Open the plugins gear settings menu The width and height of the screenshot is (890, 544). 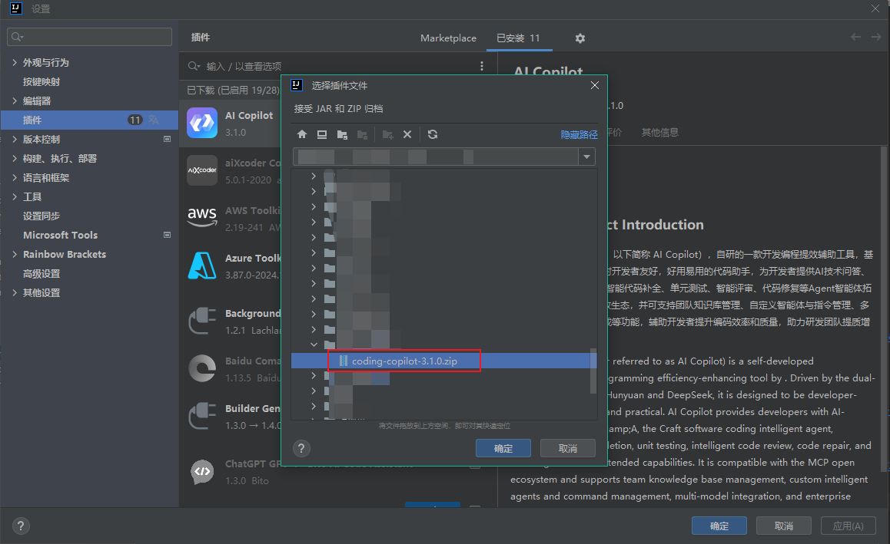pyautogui.click(x=579, y=38)
